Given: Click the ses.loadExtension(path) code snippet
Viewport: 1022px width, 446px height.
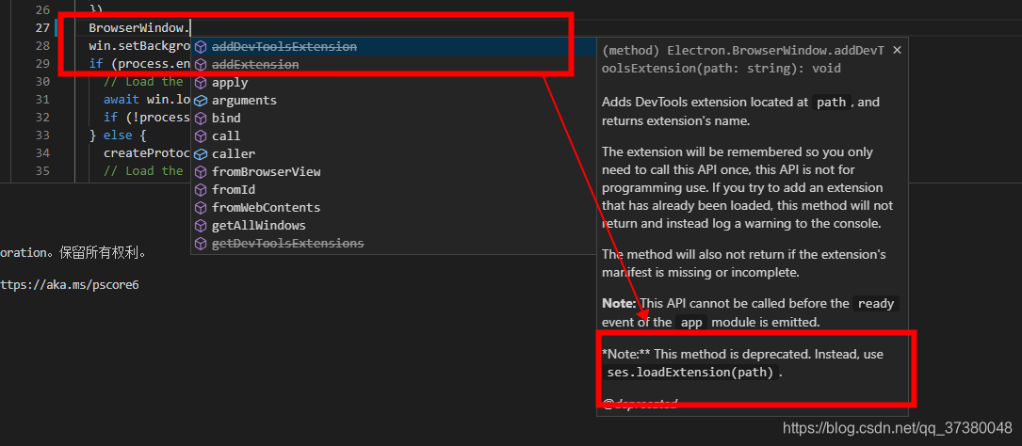Looking at the screenshot, I should coord(690,373).
